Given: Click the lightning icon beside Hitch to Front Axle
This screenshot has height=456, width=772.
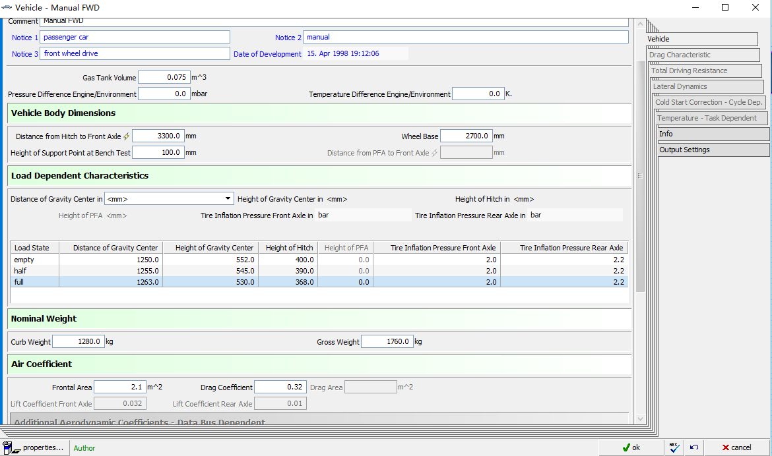Looking at the screenshot, I should pyautogui.click(x=127, y=136).
